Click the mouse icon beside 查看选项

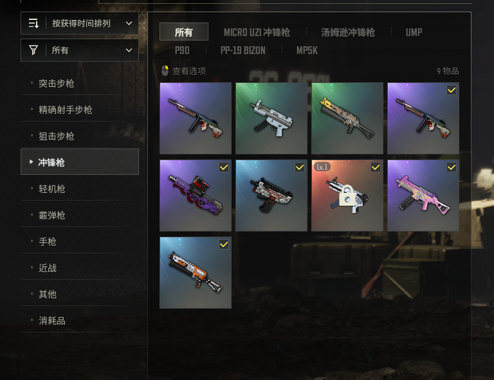point(165,71)
